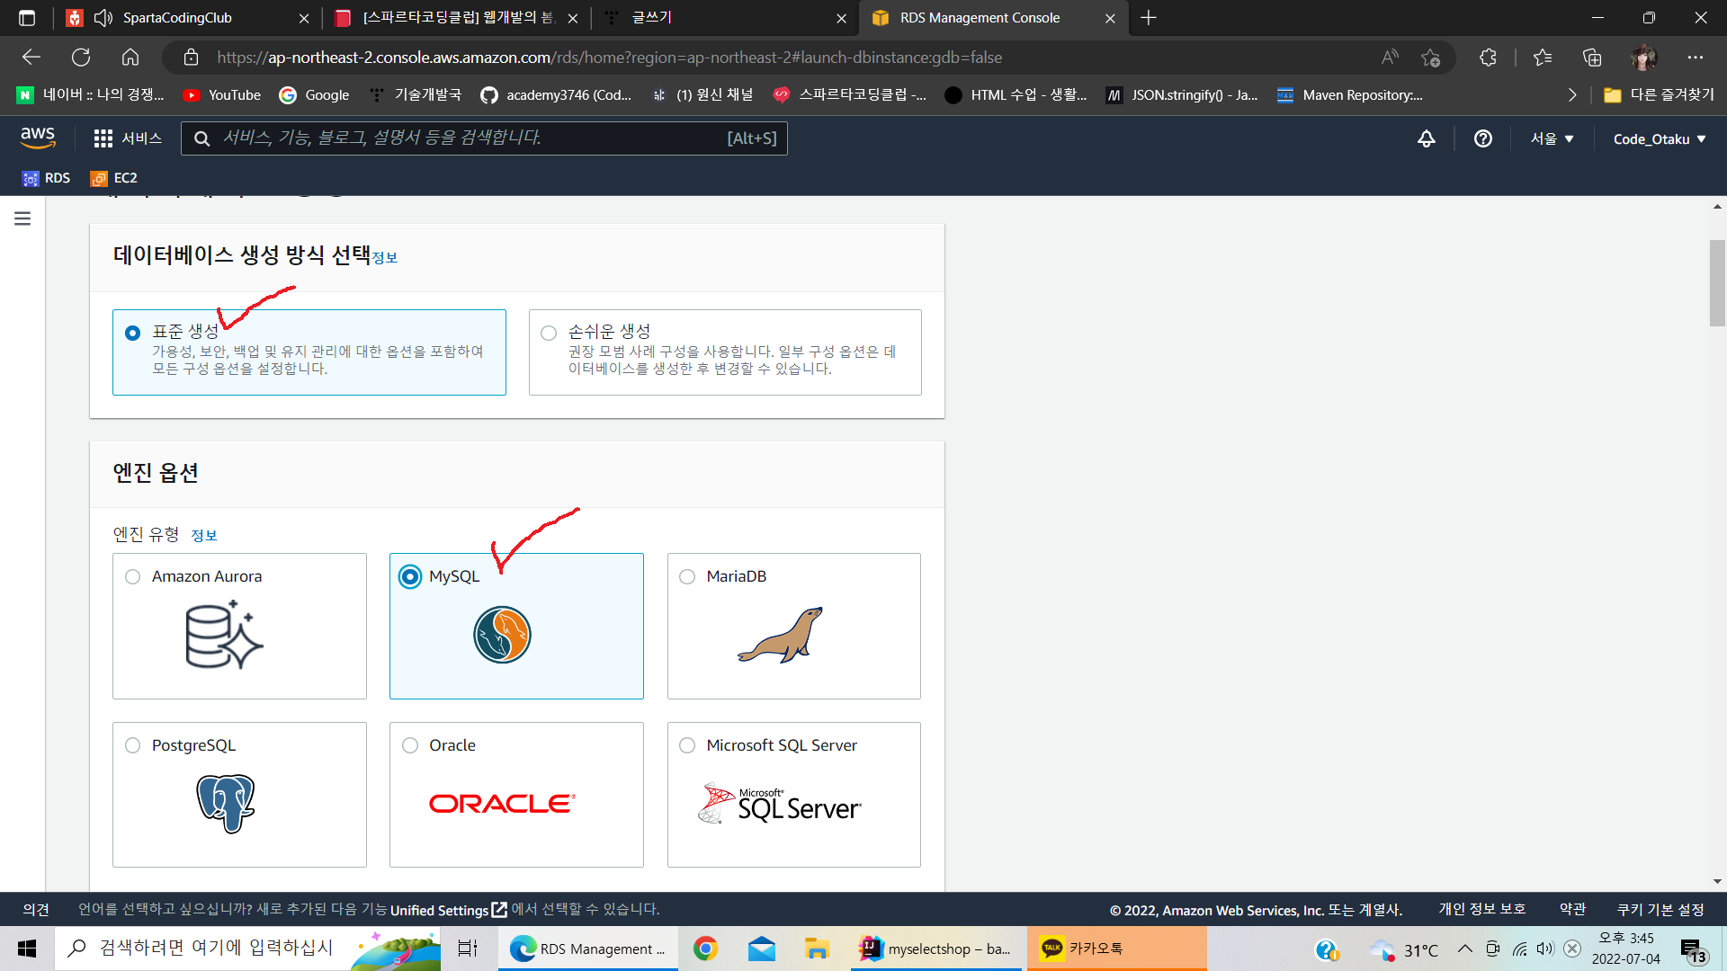Select the MySQL engine radio
1727x971 pixels.
click(x=410, y=577)
